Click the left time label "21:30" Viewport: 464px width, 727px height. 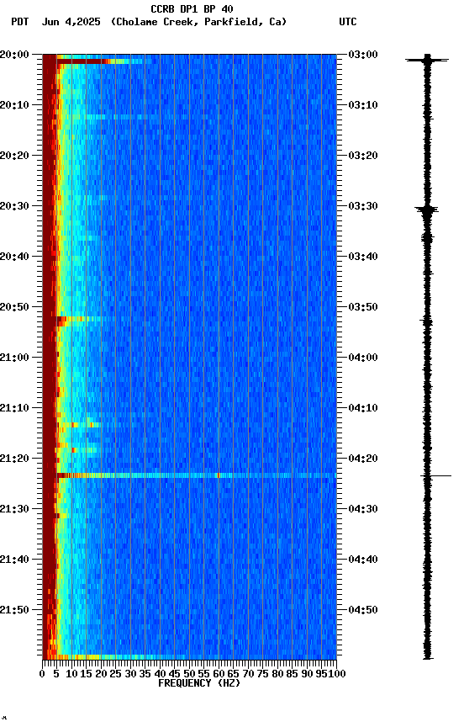tap(14, 510)
